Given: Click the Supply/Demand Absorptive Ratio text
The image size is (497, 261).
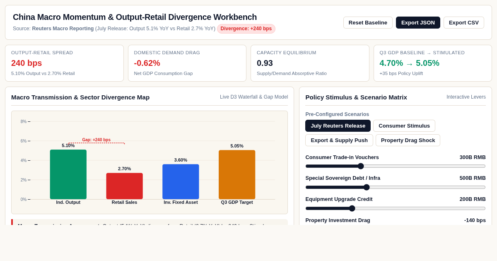Looking at the screenshot, I should (x=292, y=73).
